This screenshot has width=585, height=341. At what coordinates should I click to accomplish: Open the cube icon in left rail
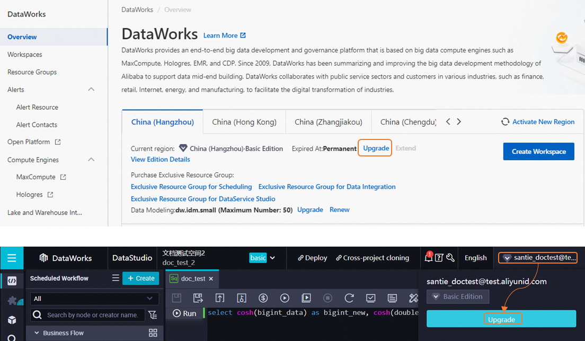pyautogui.click(x=12, y=320)
